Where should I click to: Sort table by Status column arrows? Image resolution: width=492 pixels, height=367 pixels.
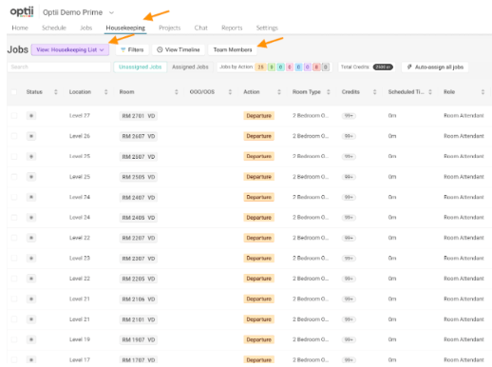(x=56, y=92)
